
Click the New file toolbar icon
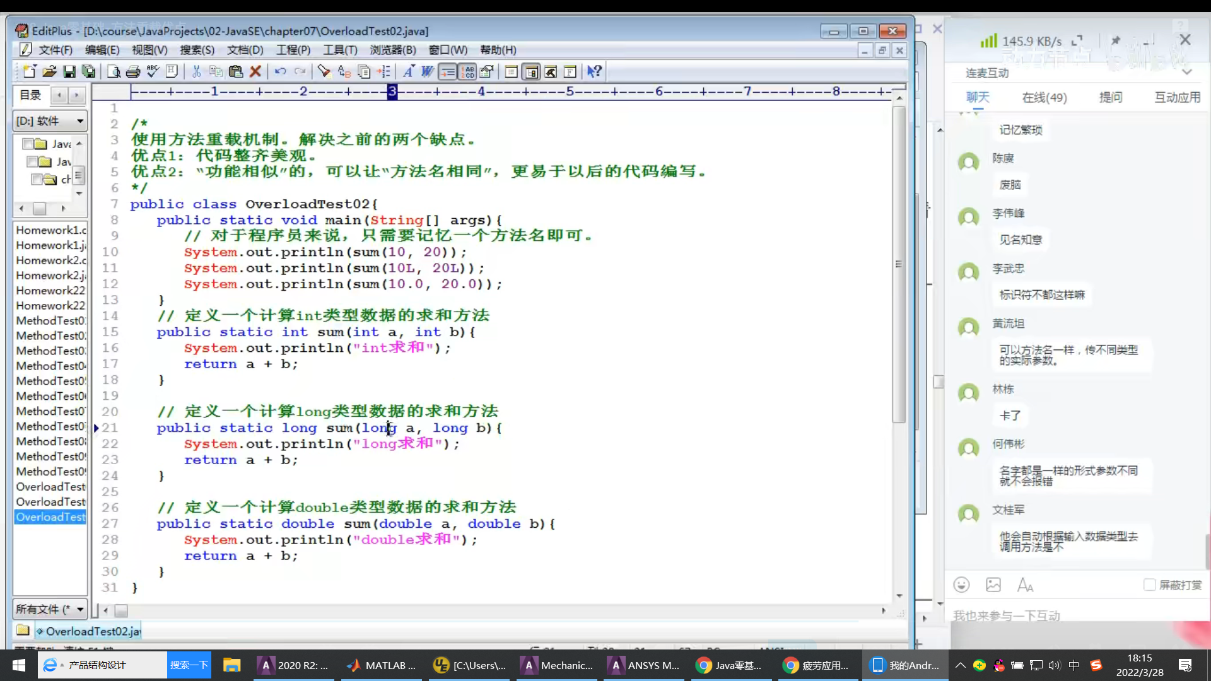tap(29, 71)
